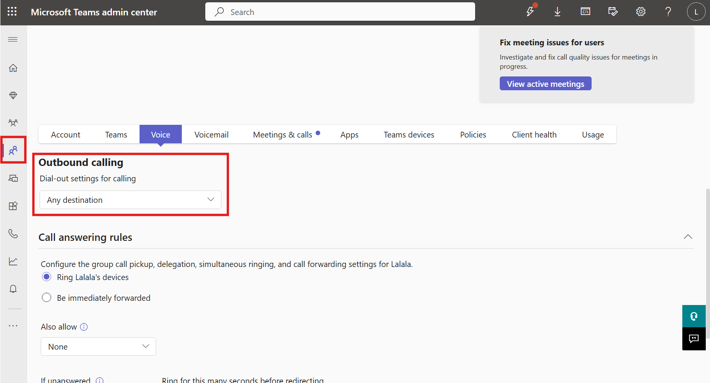
Task: Open the Teams devices sidebar icon
Action: (13, 178)
